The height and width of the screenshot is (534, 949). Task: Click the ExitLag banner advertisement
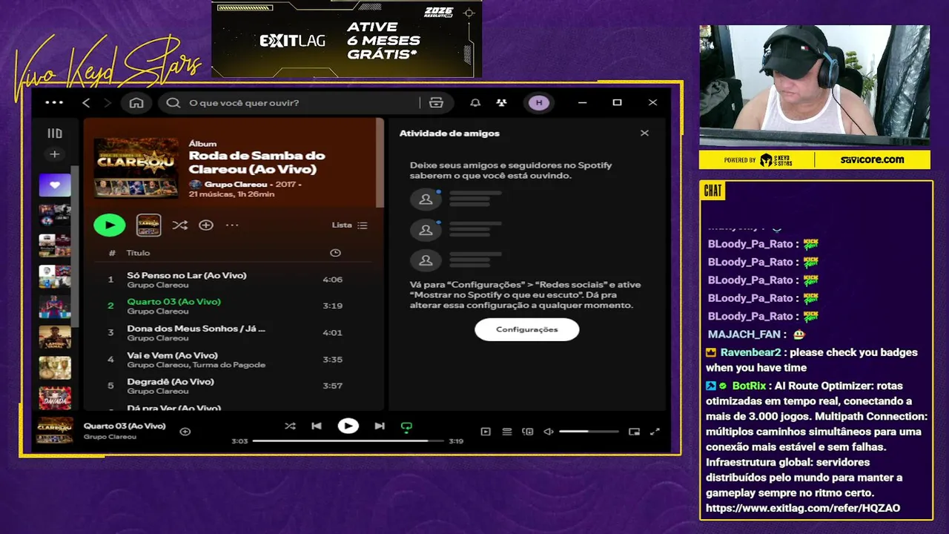346,39
